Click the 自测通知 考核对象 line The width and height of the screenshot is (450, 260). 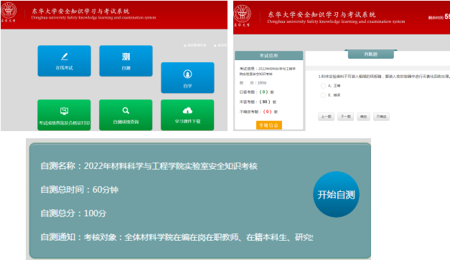[x=177, y=237]
